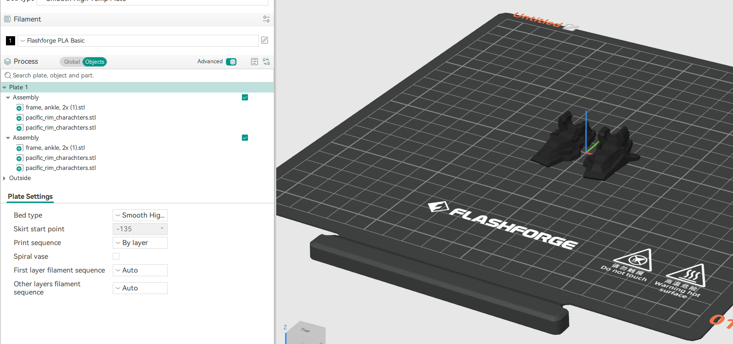Click the view orientation cube
The height and width of the screenshot is (344, 733).
[305, 333]
